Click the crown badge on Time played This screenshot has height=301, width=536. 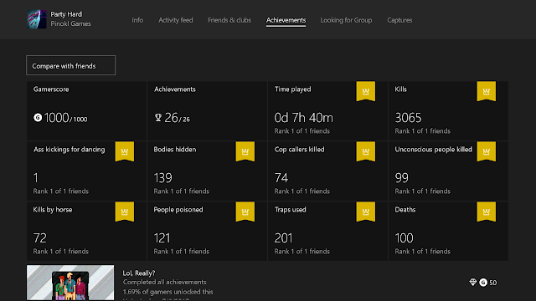tap(365, 91)
